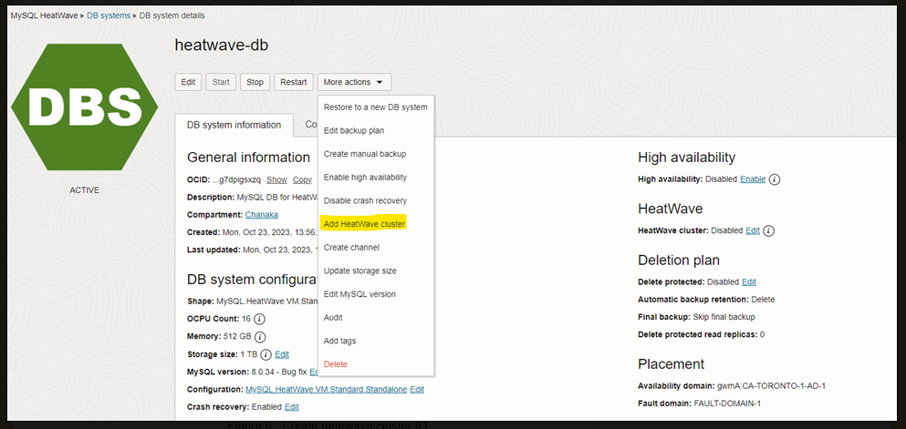This screenshot has height=429, width=906.
Task: Edit the Configuration setting
Action: tap(417, 389)
